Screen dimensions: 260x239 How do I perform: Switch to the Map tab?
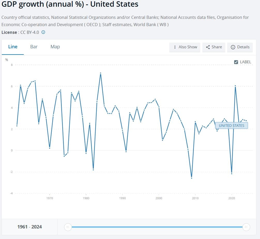click(55, 47)
